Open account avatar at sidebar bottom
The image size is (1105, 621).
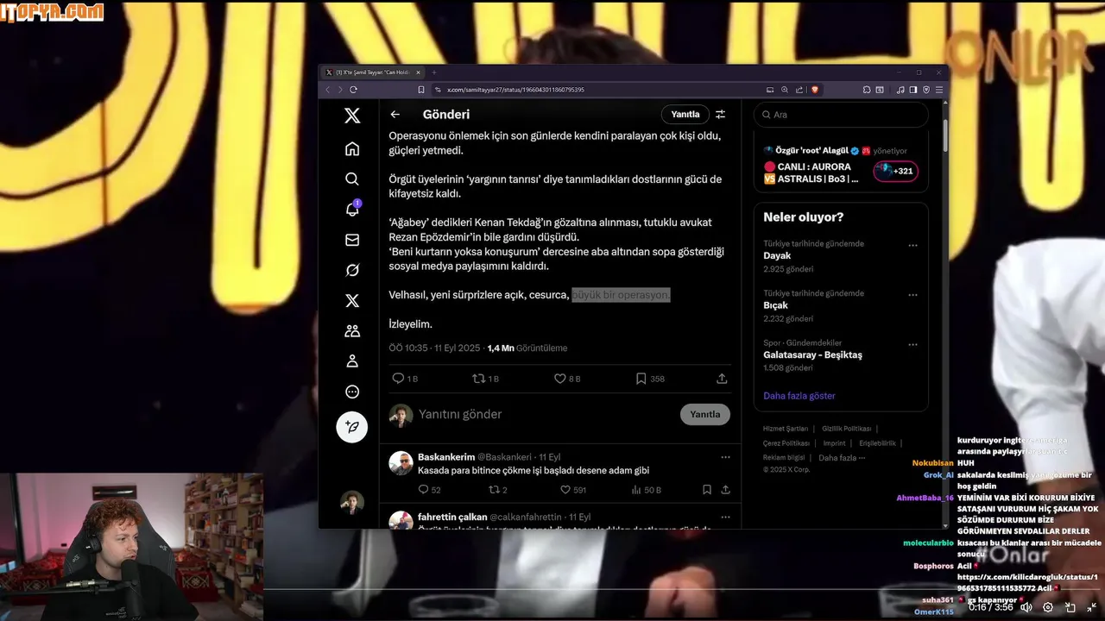(x=352, y=502)
